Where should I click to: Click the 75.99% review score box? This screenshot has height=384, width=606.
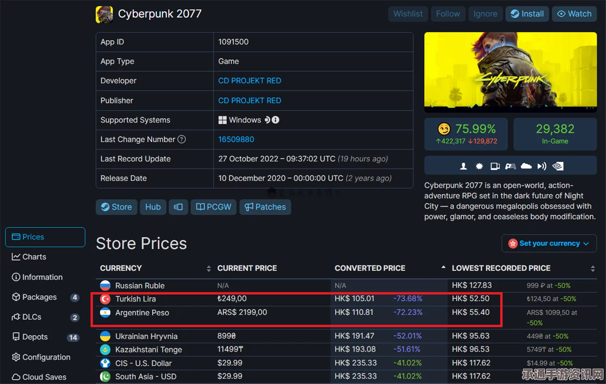pyautogui.click(x=466, y=134)
